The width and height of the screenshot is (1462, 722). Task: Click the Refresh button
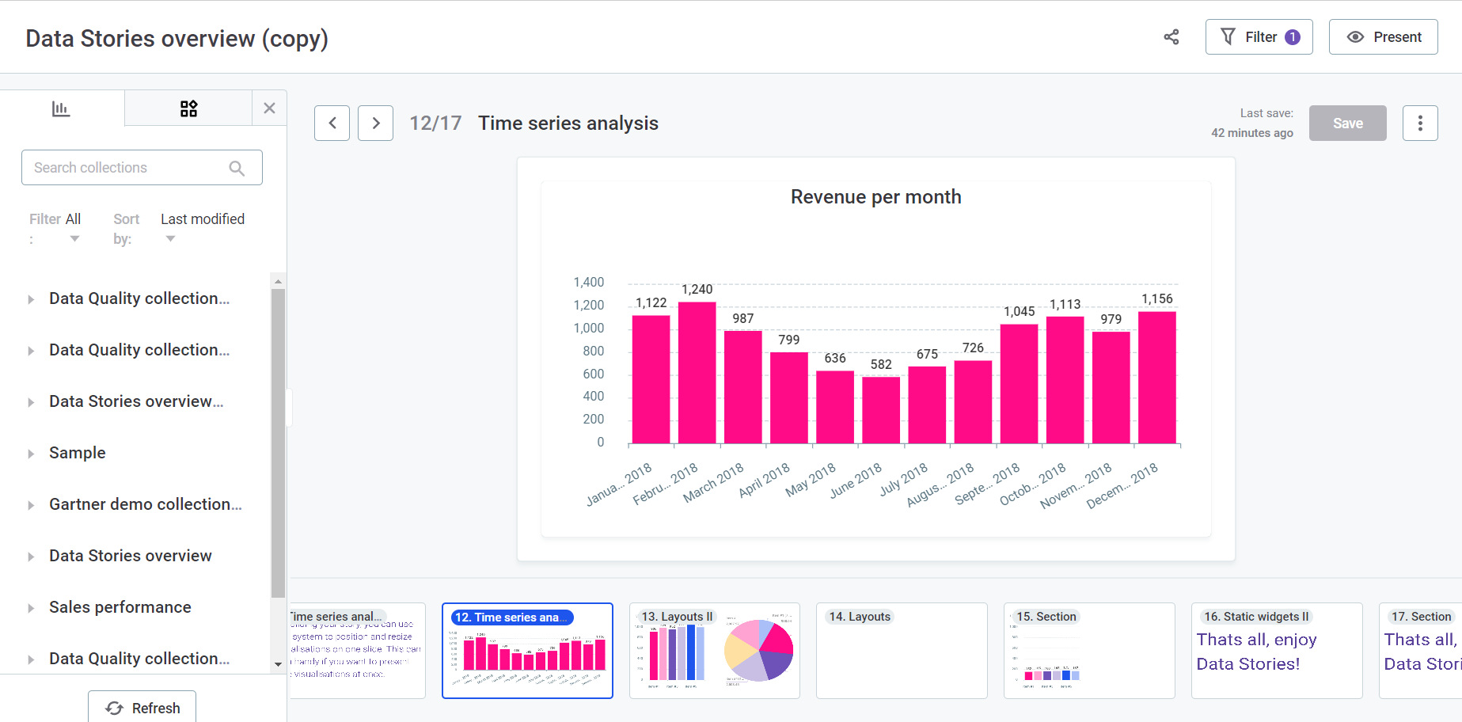click(x=142, y=708)
